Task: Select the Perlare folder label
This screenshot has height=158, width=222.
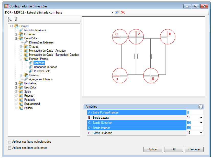Action: (28, 108)
